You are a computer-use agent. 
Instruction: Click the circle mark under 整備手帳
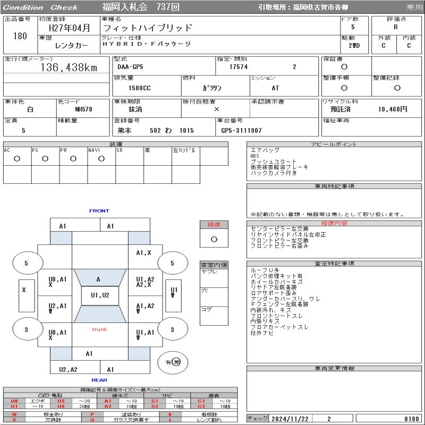tap(344, 88)
